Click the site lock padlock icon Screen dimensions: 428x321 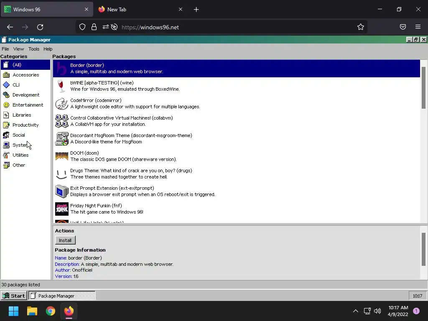pos(94,27)
